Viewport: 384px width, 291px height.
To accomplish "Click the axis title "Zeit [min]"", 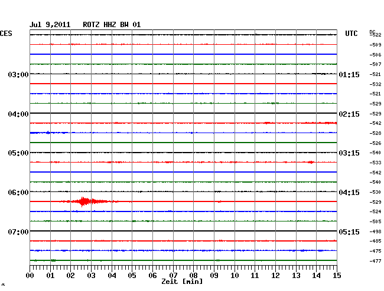I will [x=182, y=282].
